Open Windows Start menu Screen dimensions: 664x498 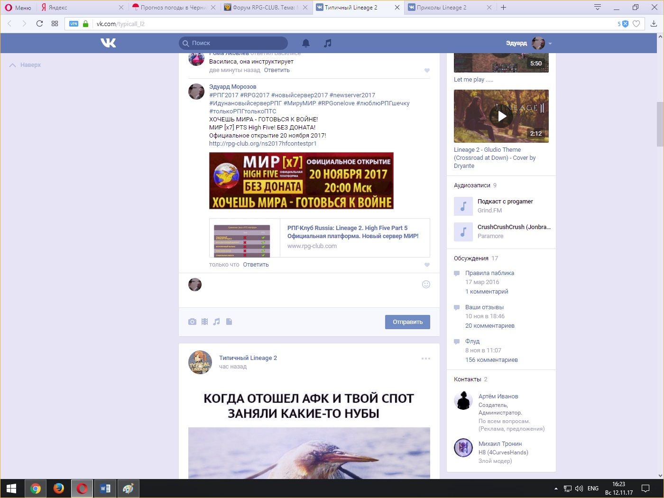pos(11,489)
